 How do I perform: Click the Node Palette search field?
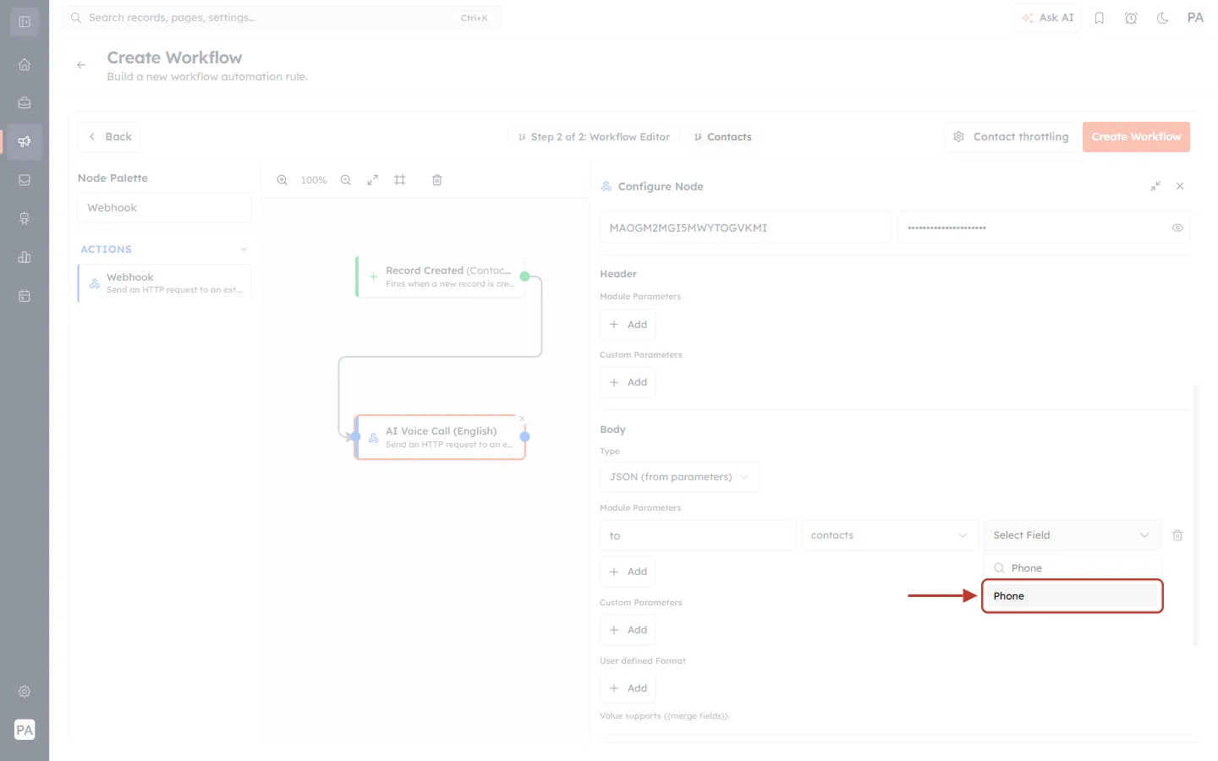click(x=164, y=208)
